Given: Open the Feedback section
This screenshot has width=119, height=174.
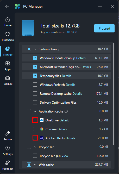Looking at the screenshot, I should (8, 165).
